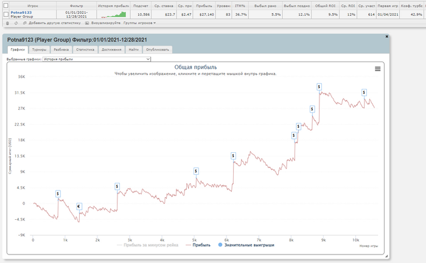Click the $ win marker near game 800
Image resolution: width=426 pixels, height=263 pixels.
58,194
